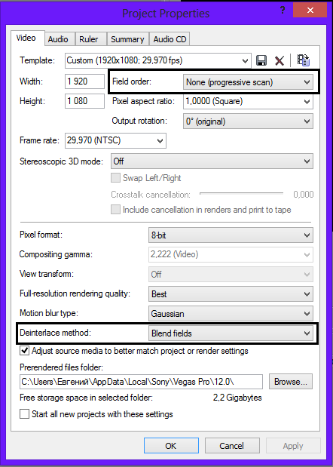The height and width of the screenshot is (467, 333).
Task: Open the Pixel format dropdown
Action: click(x=231, y=235)
